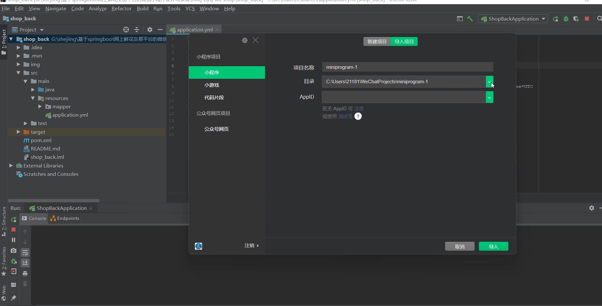Clear the console with the trash icon
602x306 pixels.
click(25, 284)
